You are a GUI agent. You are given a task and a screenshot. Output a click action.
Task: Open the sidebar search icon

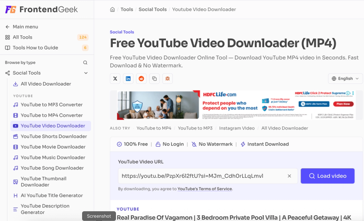[x=85, y=63]
